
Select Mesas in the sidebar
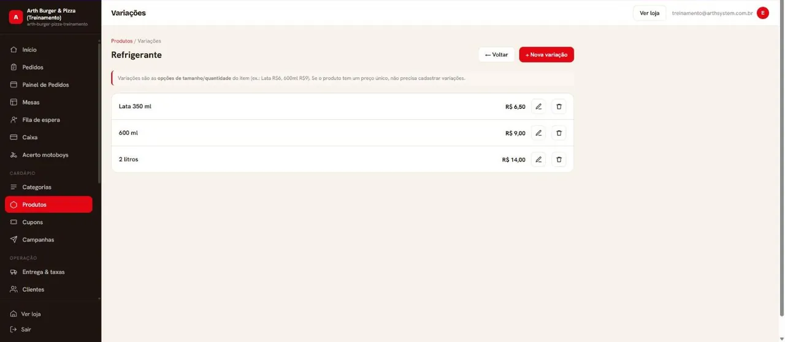pyautogui.click(x=48, y=102)
